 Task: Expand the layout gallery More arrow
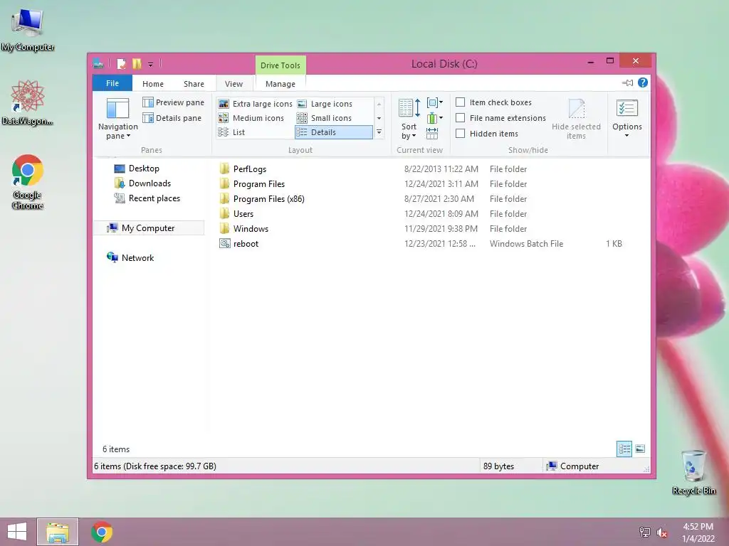379,132
